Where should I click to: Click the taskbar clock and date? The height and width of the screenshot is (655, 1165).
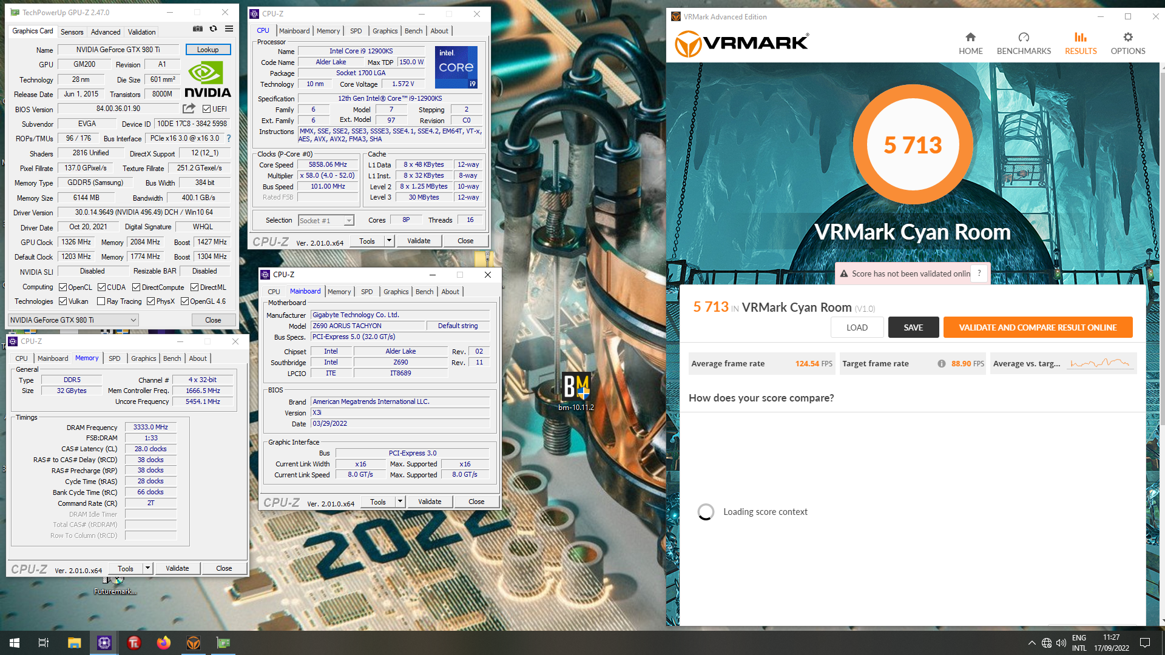click(x=1112, y=643)
